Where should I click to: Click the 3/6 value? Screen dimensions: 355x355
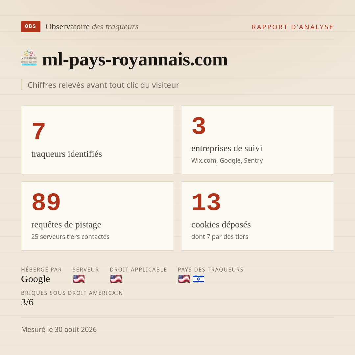coord(27,302)
